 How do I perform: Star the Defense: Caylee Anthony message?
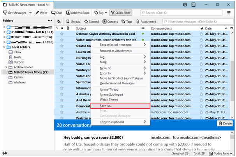(x=62, y=34)
